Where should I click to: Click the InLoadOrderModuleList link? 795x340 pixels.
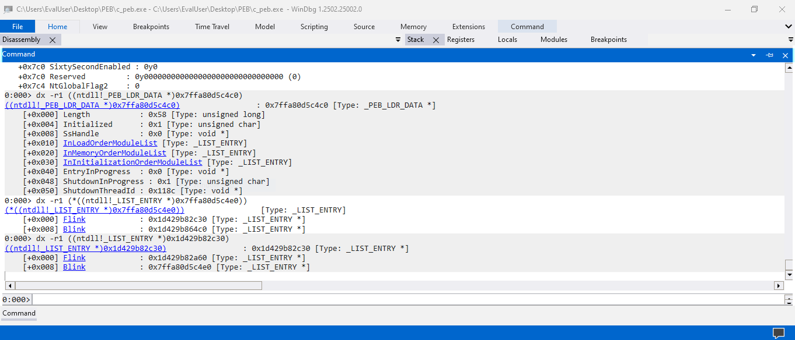coord(110,143)
